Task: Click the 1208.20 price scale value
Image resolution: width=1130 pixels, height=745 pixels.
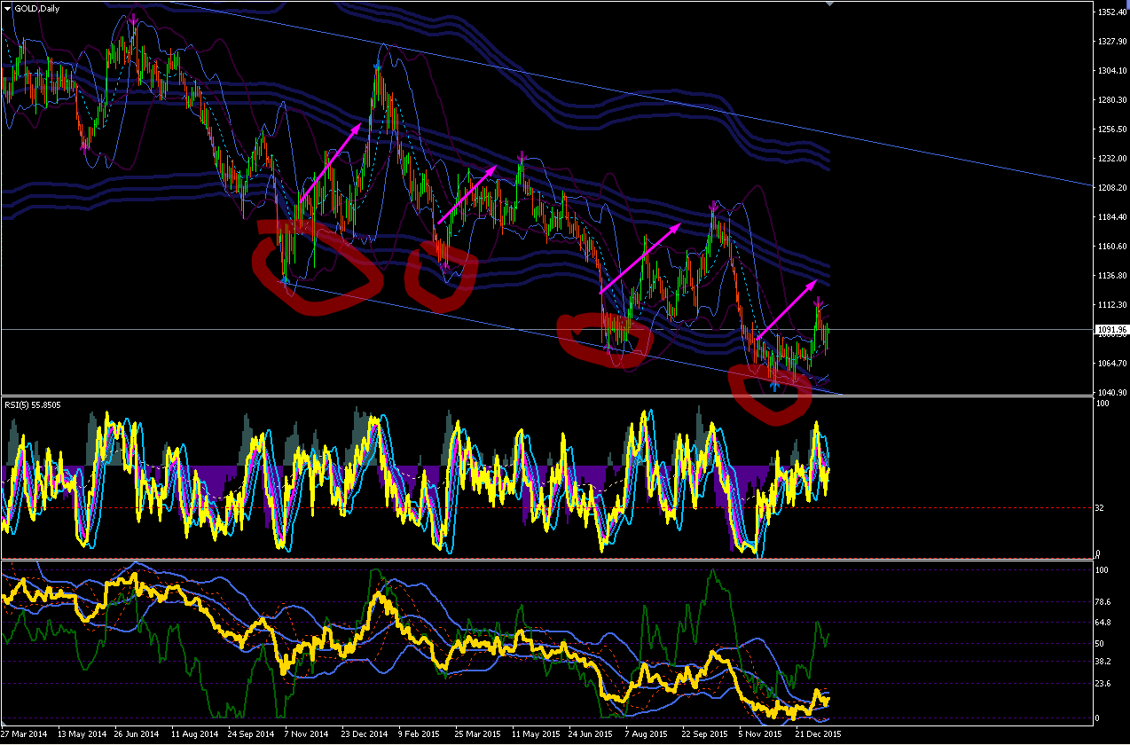Action: (x=1111, y=188)
